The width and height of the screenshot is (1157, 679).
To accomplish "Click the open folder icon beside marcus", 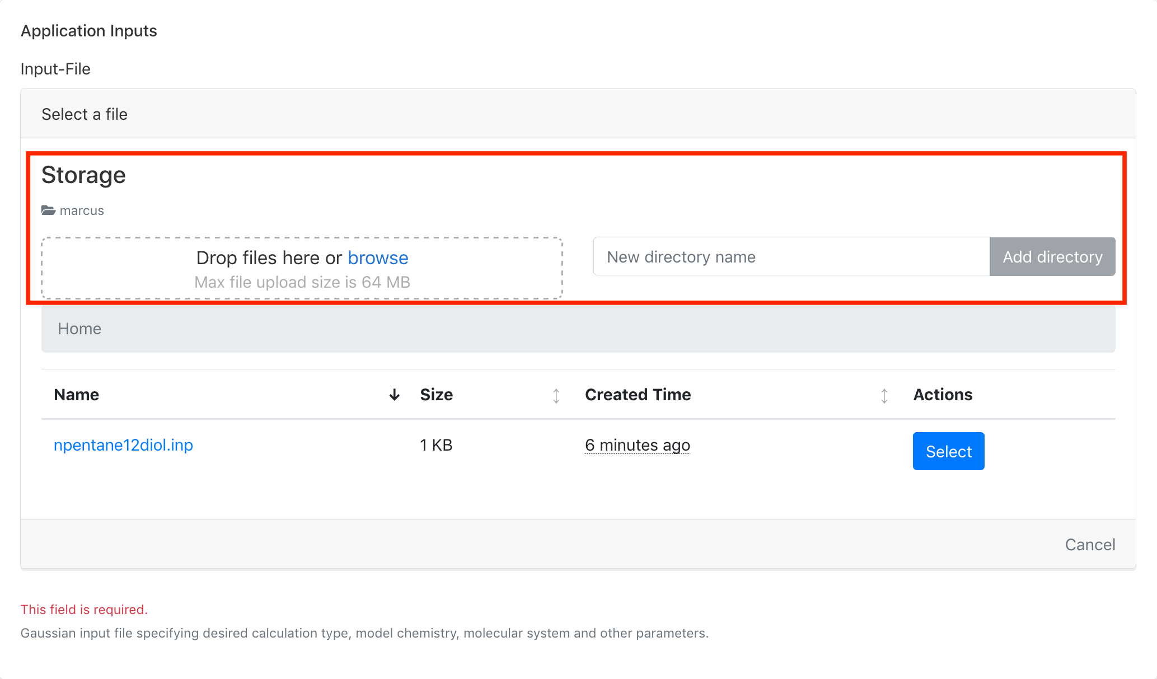I will point(48,210).
